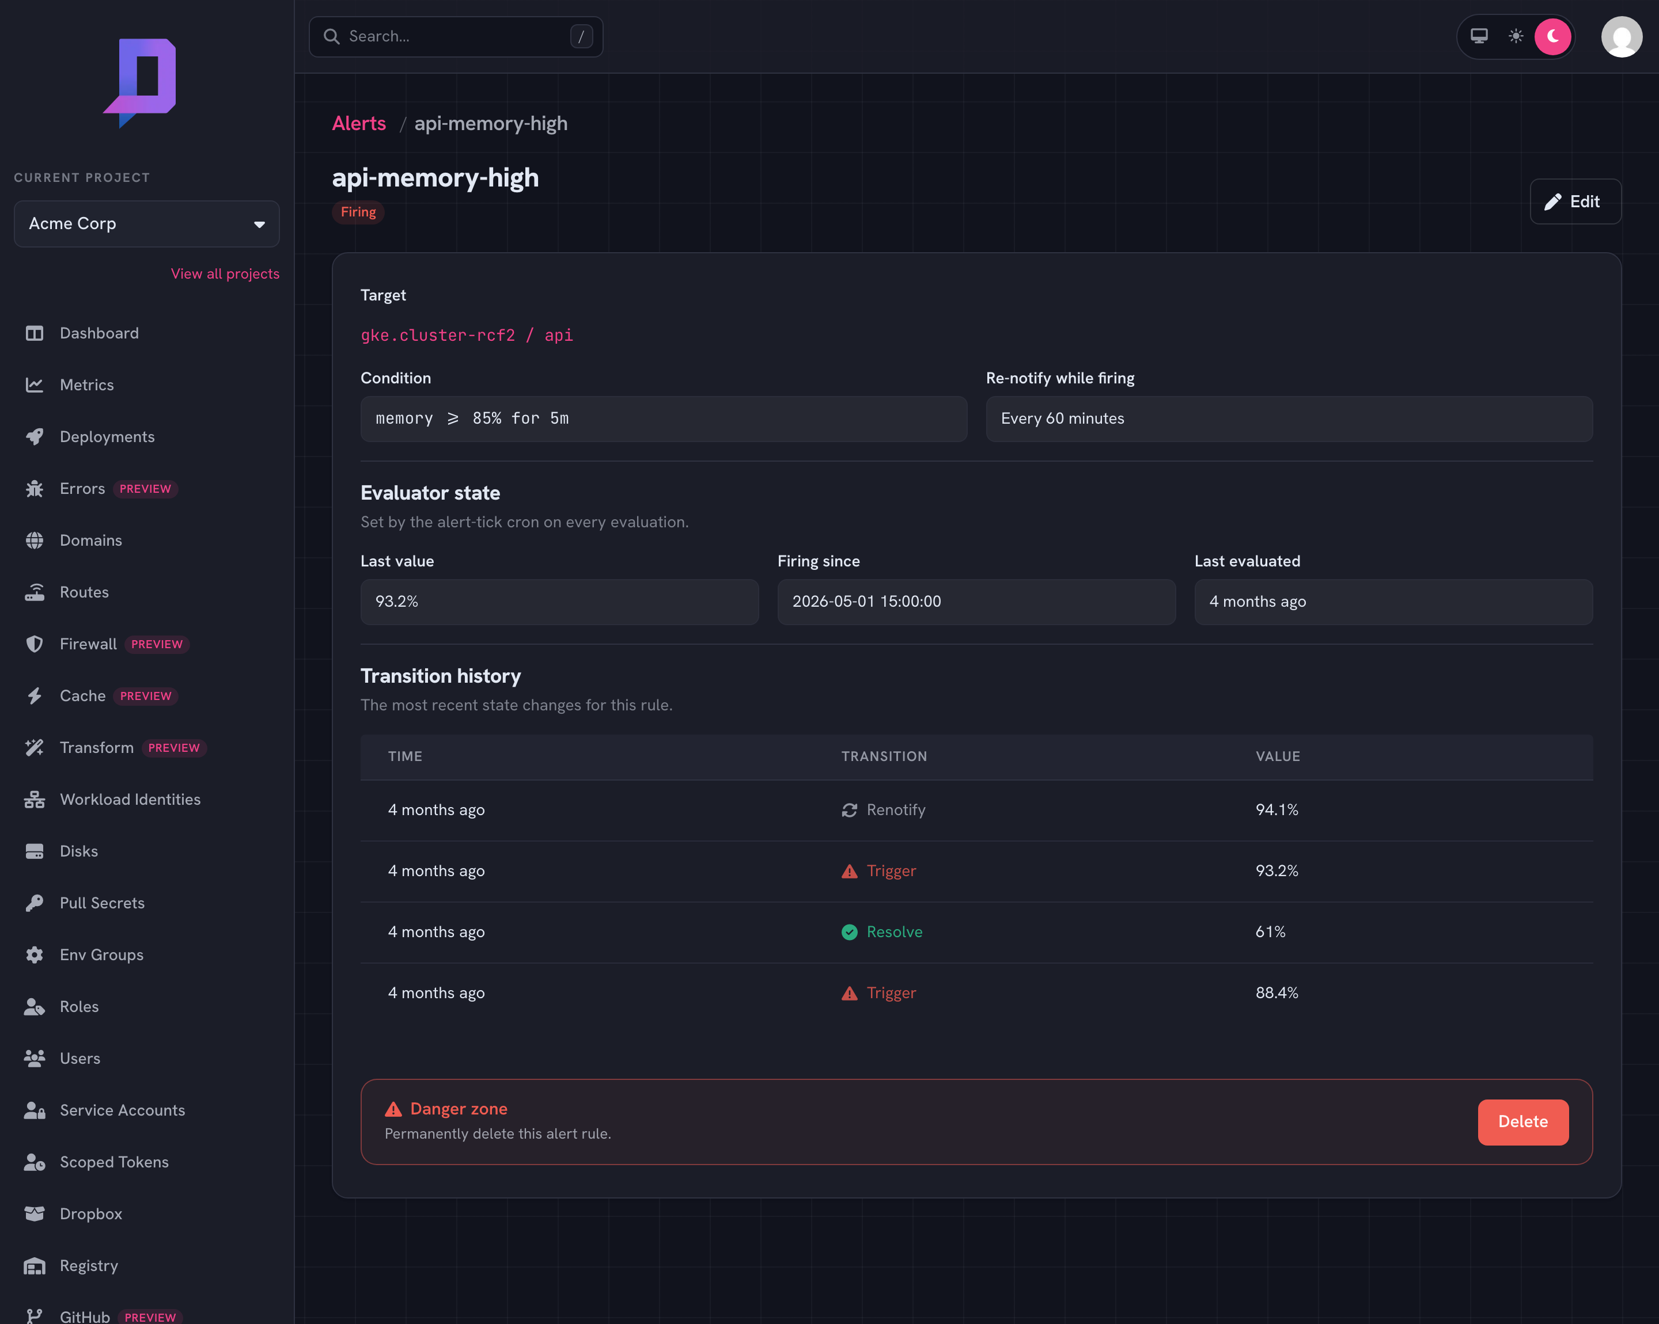Open the Acme Corp project dropdown
This screenshot has height=1324, width=1659.
(146, 224)
